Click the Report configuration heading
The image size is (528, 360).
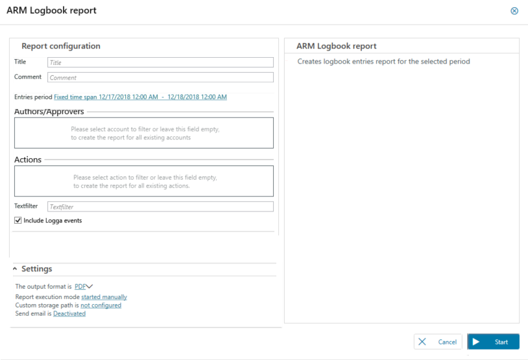pyautogui.click(x=61, y=46)
